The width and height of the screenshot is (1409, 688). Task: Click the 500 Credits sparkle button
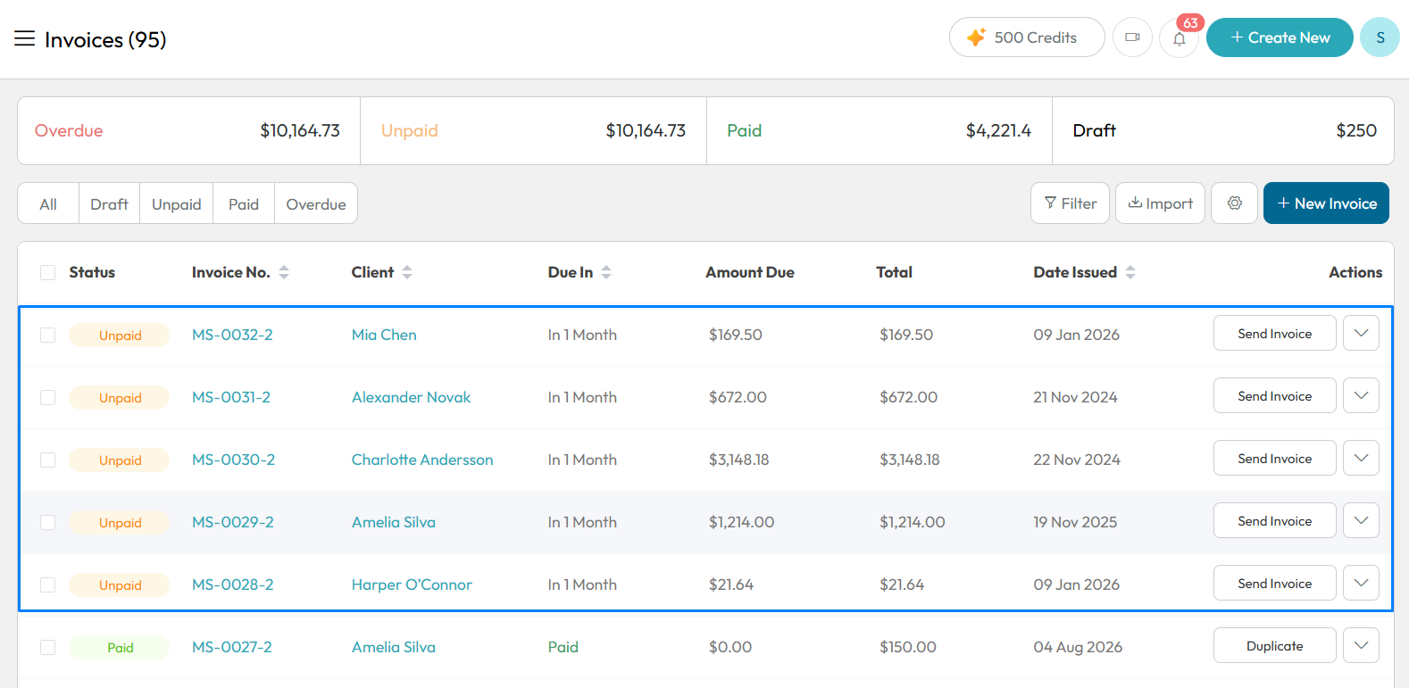click(1027, 37)
